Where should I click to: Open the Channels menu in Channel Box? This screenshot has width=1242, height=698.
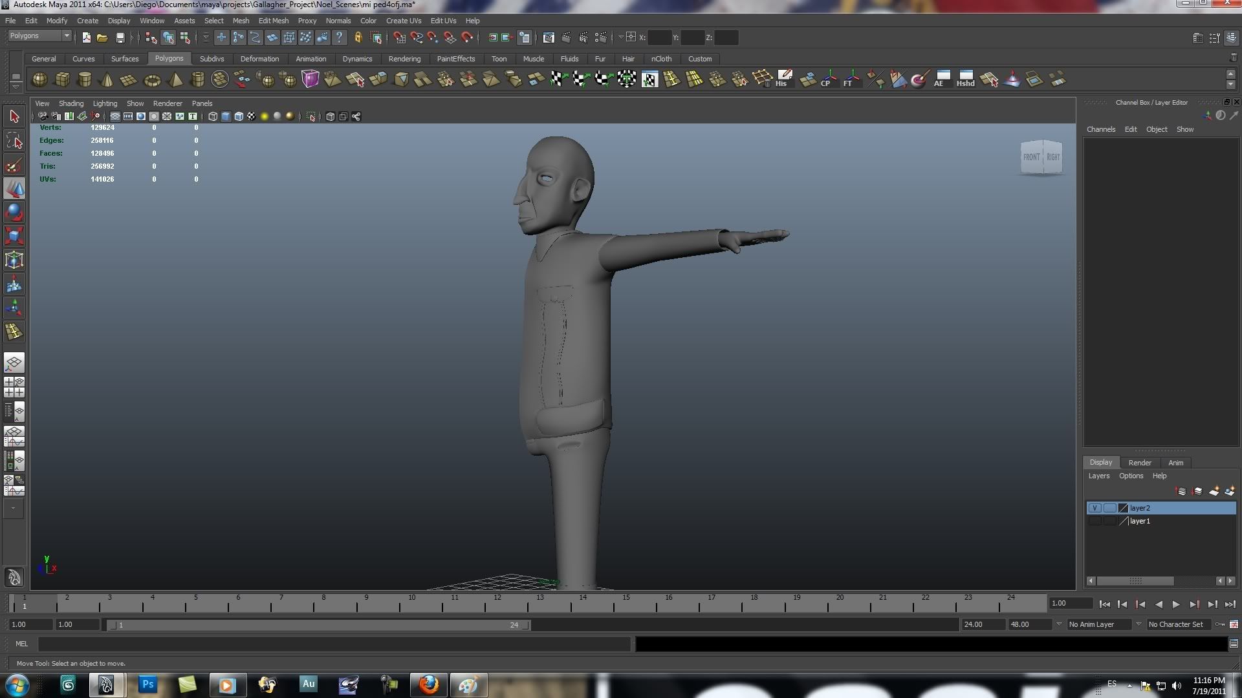point(1101,129)
